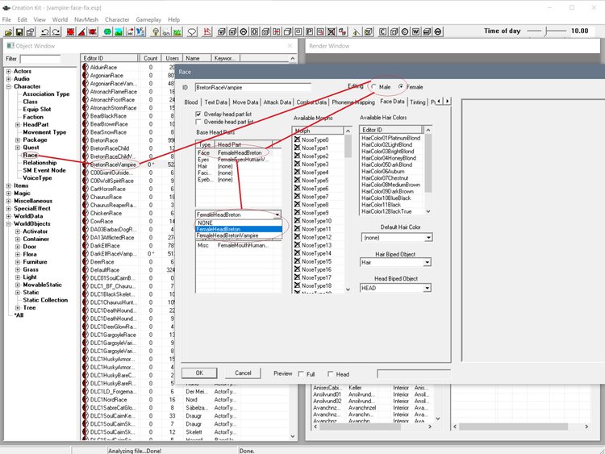
Task: Click the glasses-shaped icon next to the lightbulb
Action: 166,32
